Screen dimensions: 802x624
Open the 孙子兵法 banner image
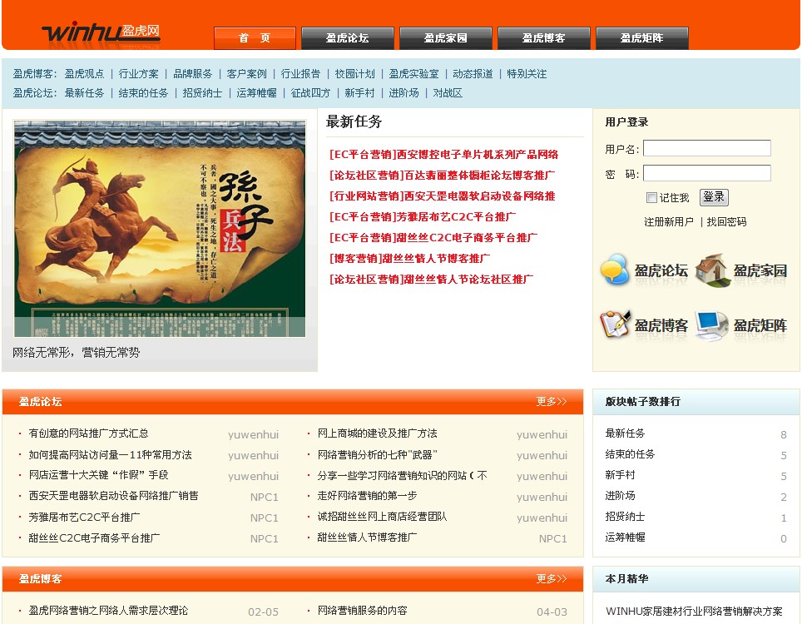point(160,229)
